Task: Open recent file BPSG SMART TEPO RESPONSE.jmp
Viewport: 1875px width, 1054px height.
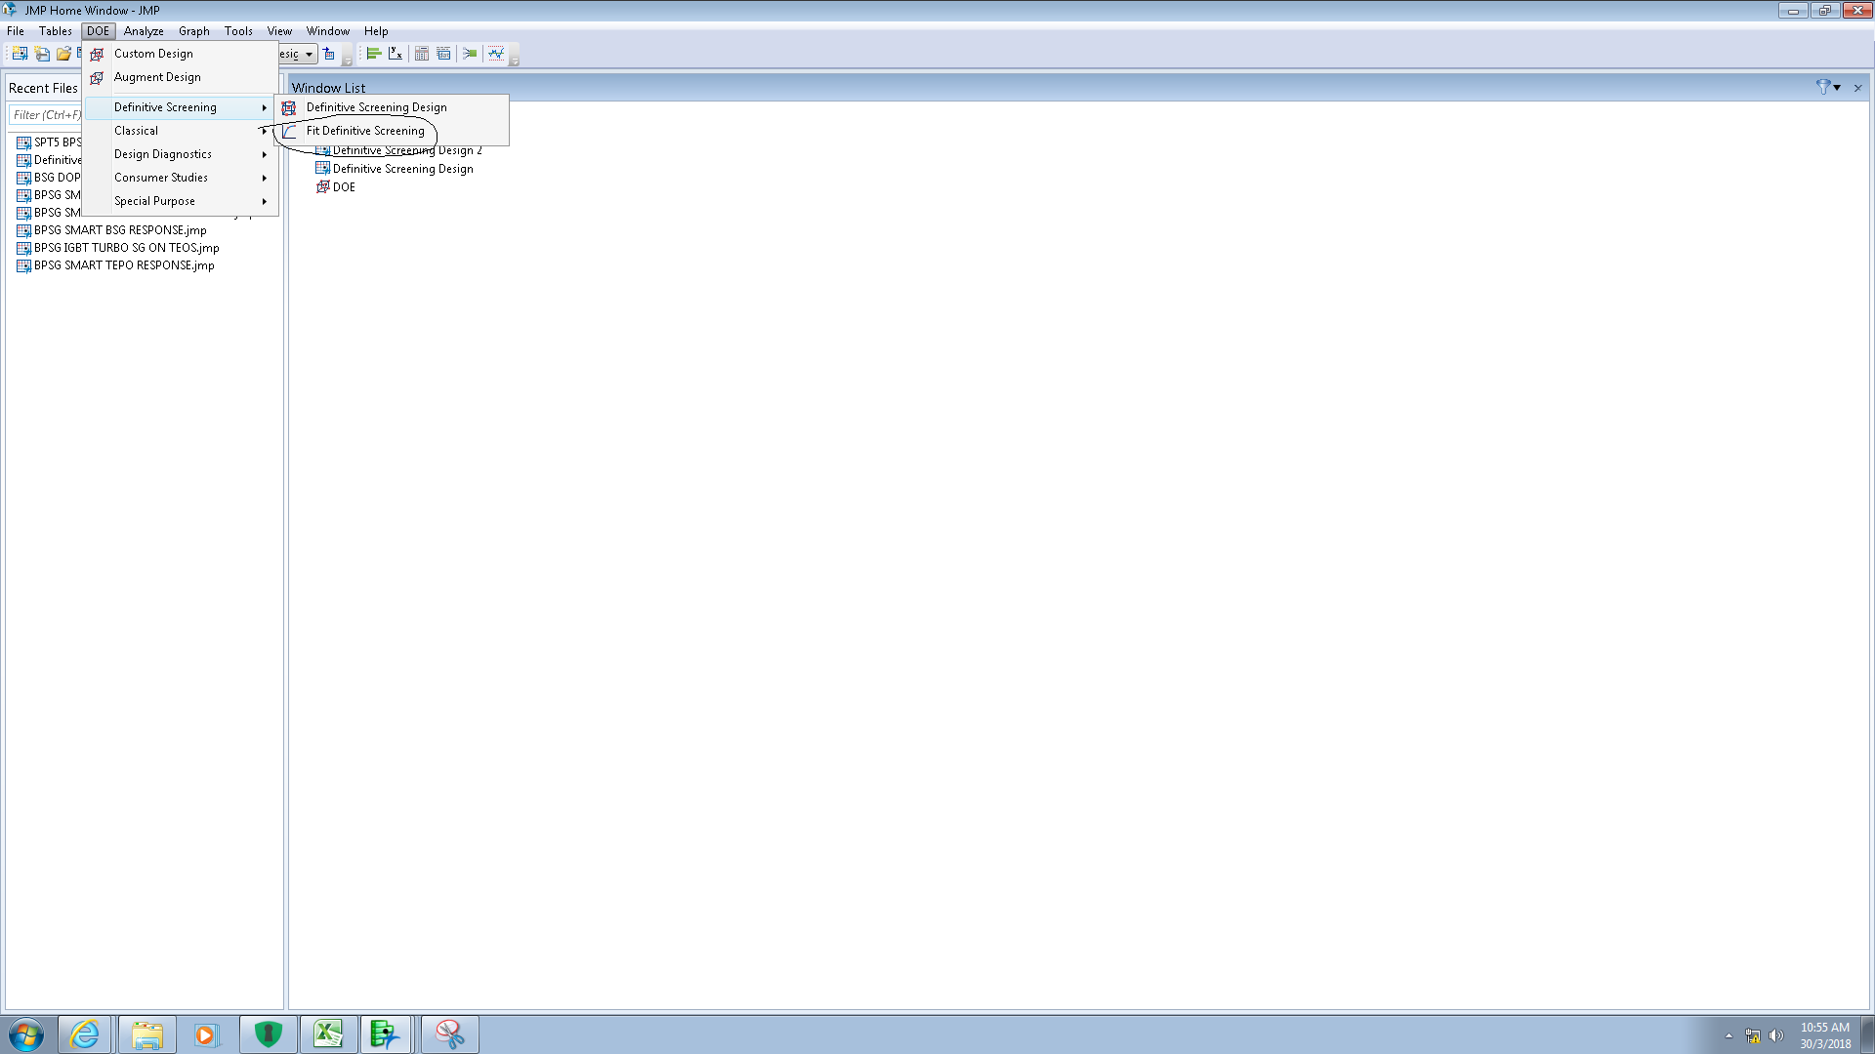Action: [124, 265]
